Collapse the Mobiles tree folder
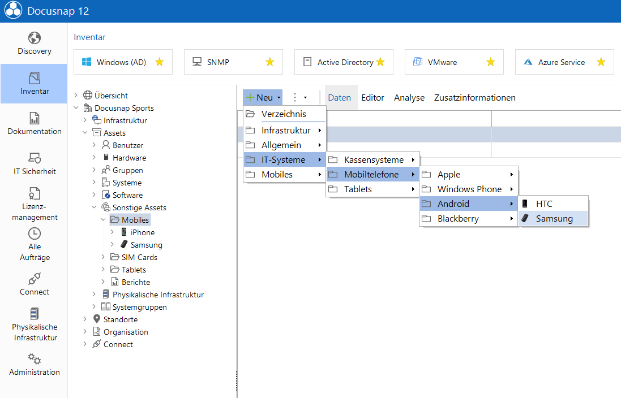 pyautogui.click(x=104, y=219)
